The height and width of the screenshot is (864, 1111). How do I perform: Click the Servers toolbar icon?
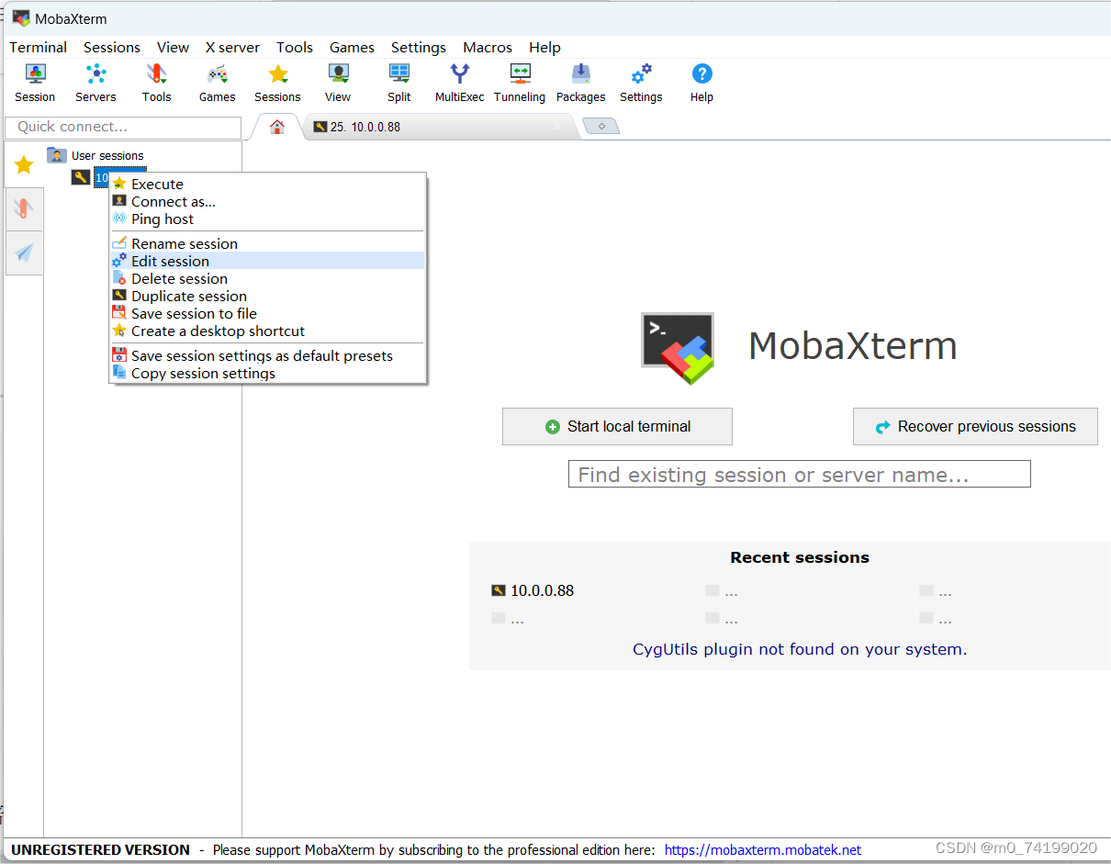pyautogui.click(x=95, y=83)
